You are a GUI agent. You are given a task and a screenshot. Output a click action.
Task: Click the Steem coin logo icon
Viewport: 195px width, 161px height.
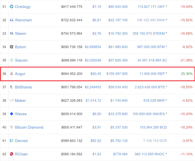point(11,33)
